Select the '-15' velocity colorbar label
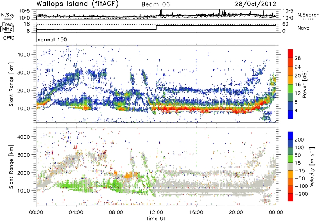Viewport: 319px width, 221px height. 300,171
